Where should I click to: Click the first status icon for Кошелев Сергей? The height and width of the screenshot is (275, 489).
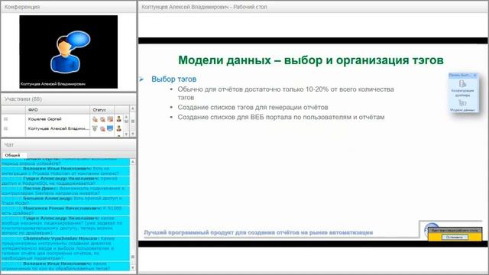tap(95, 119)
